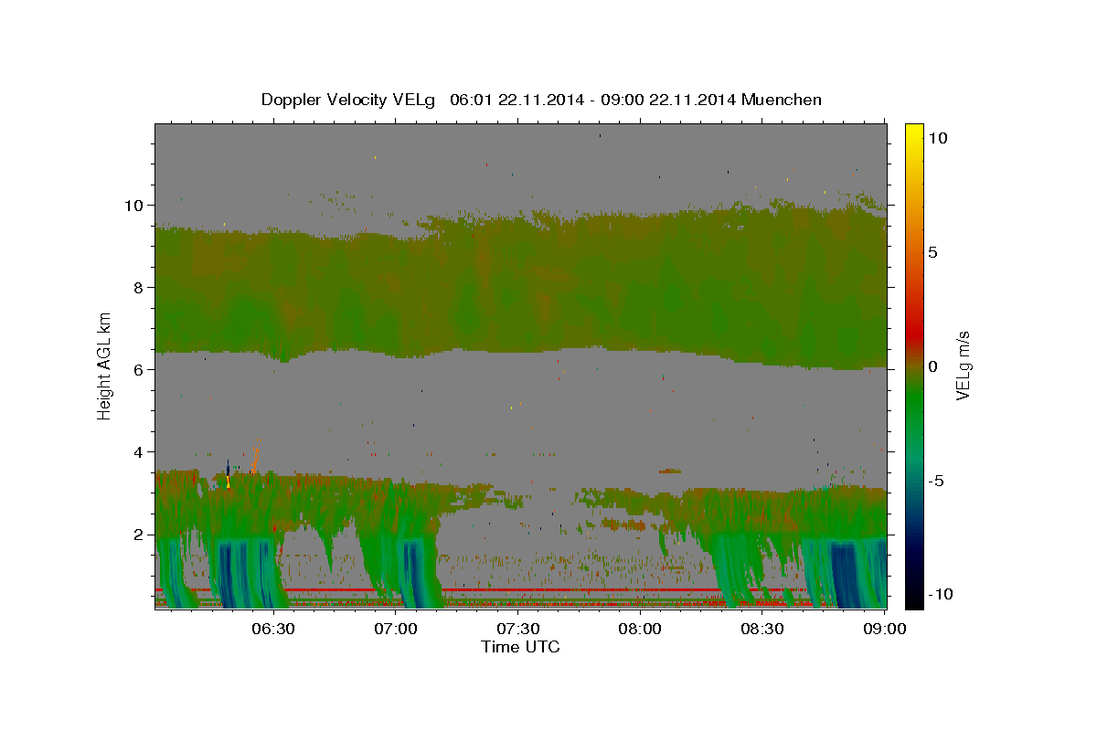Click the 'VELg m/s' colorbar label
The height and width of the screenshot is (731, 1097).
(x=963, y=365)
